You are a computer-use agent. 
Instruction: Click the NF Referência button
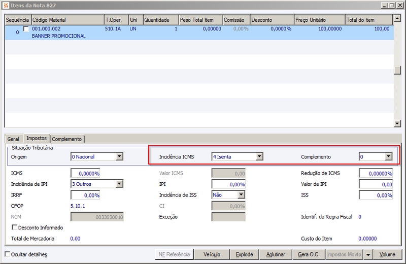pos(174,254)
